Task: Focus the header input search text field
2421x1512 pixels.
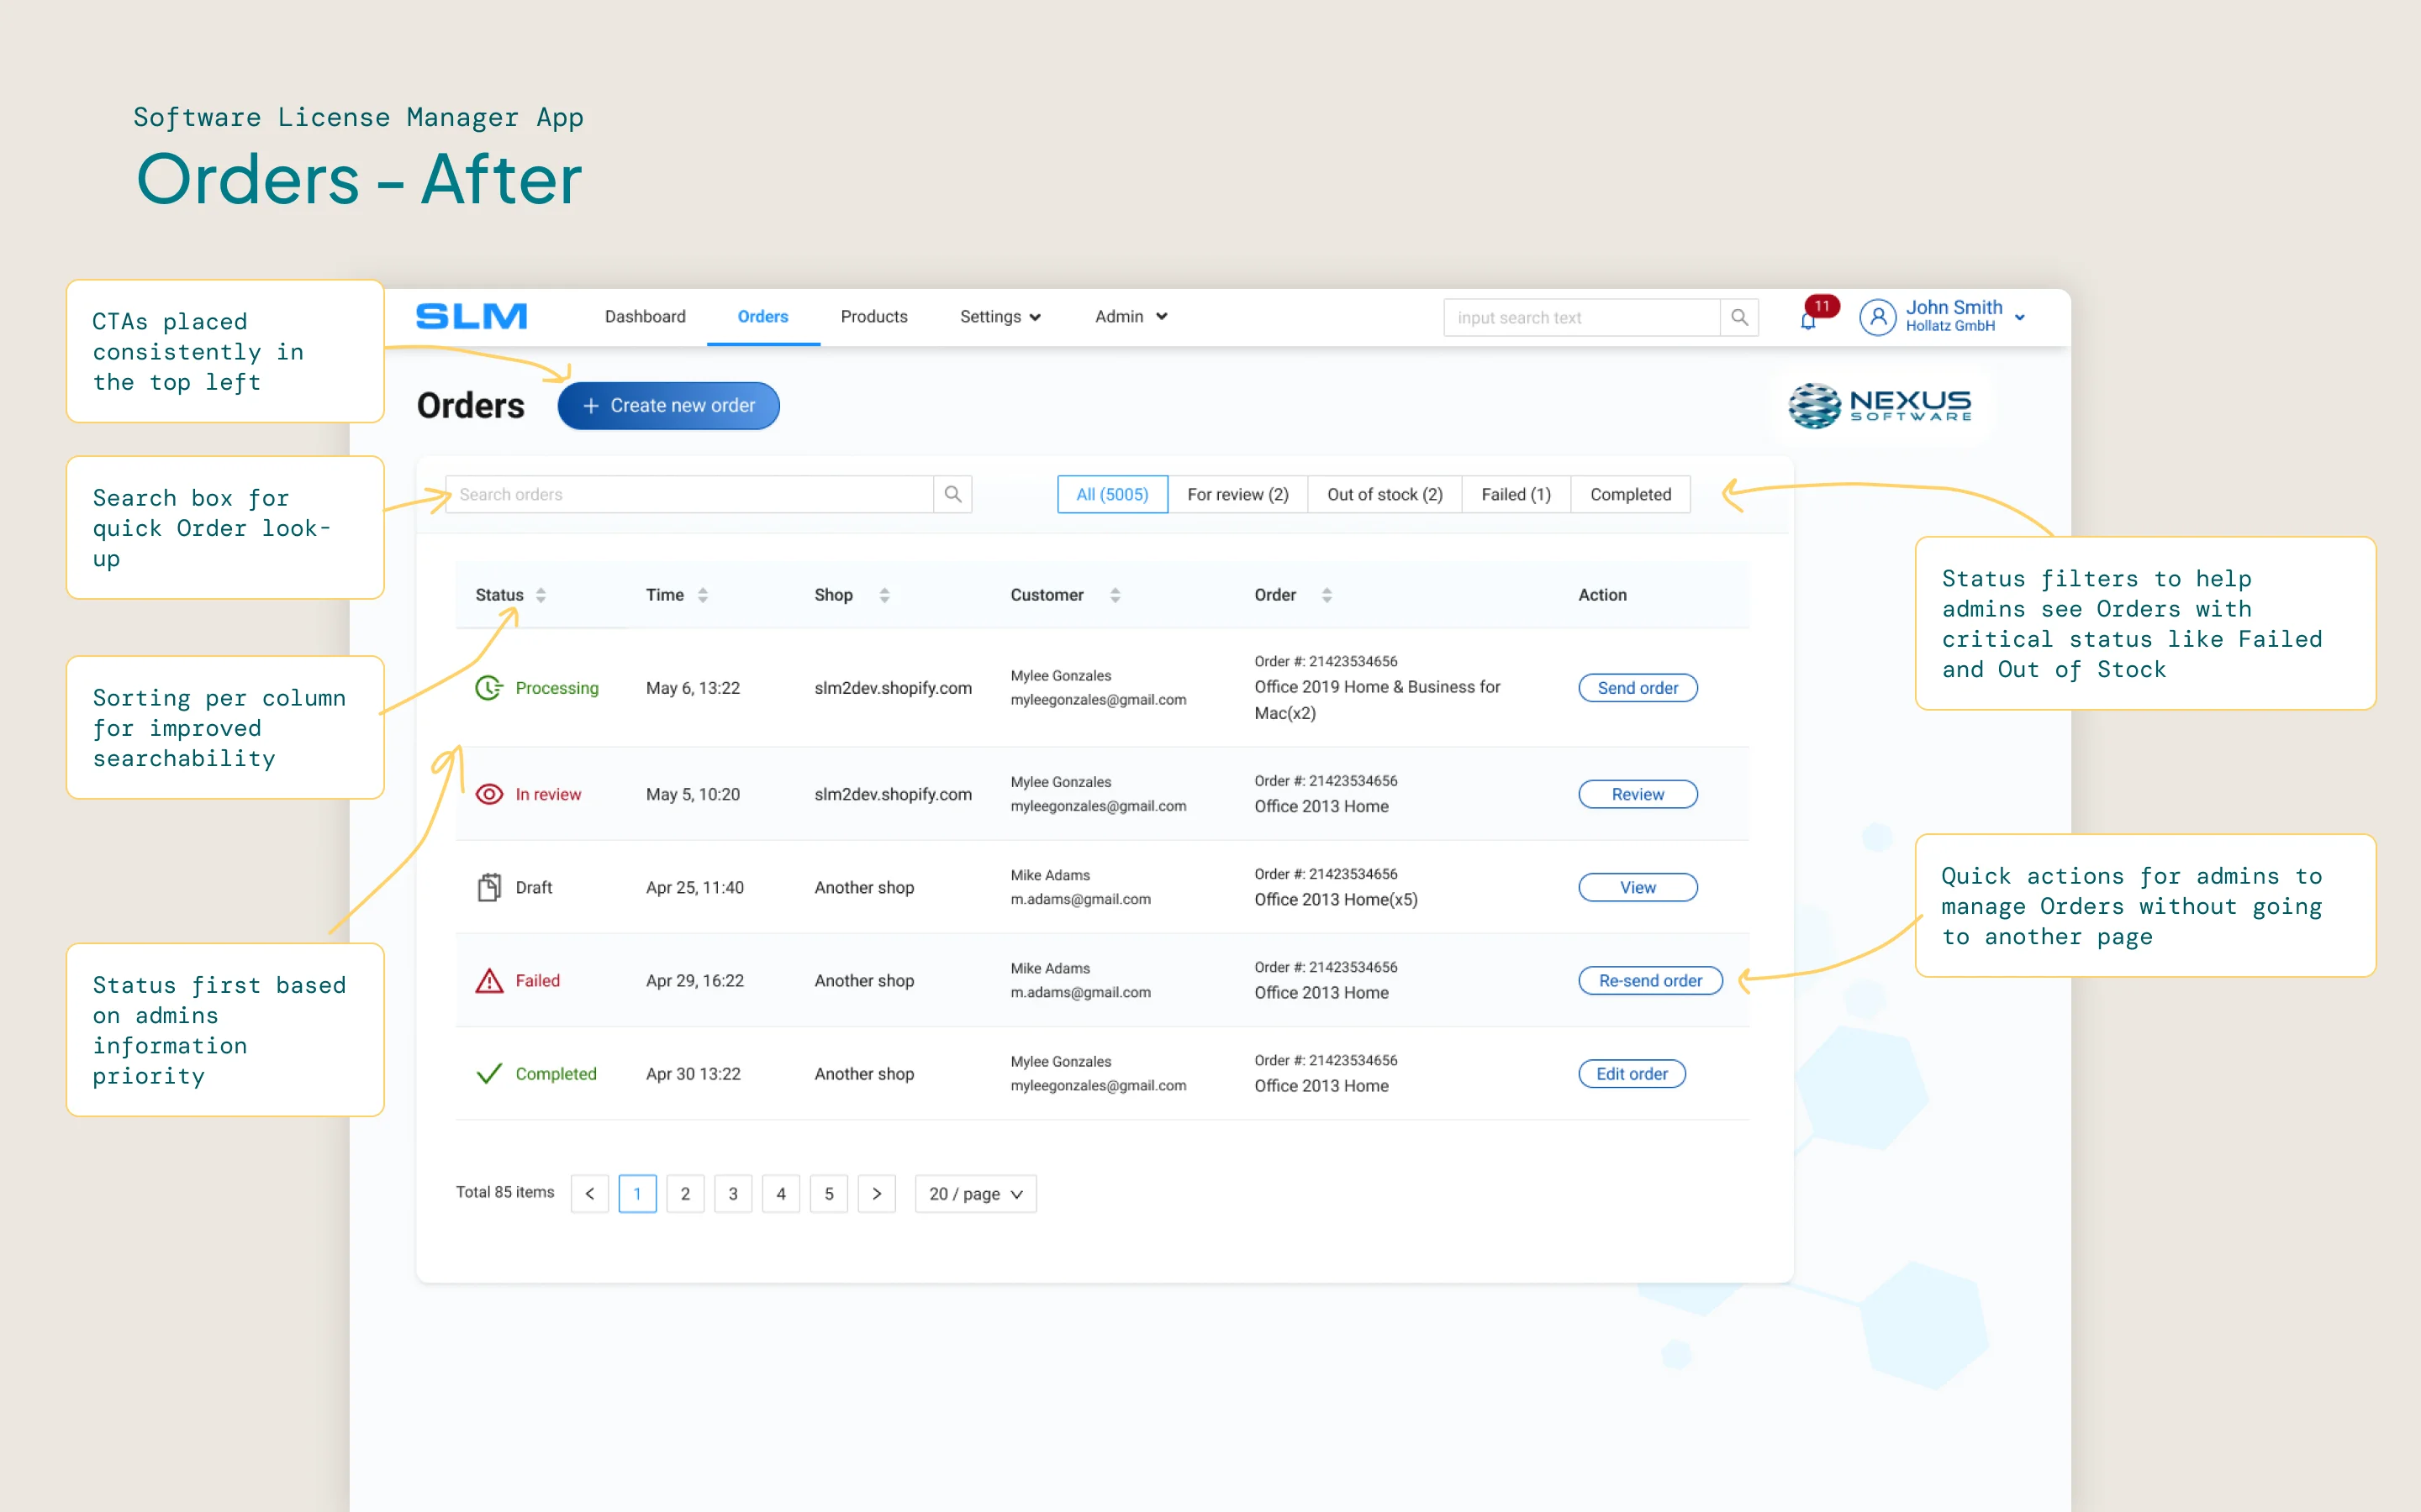Action: pyautogui.click(x=1582, y=317)
